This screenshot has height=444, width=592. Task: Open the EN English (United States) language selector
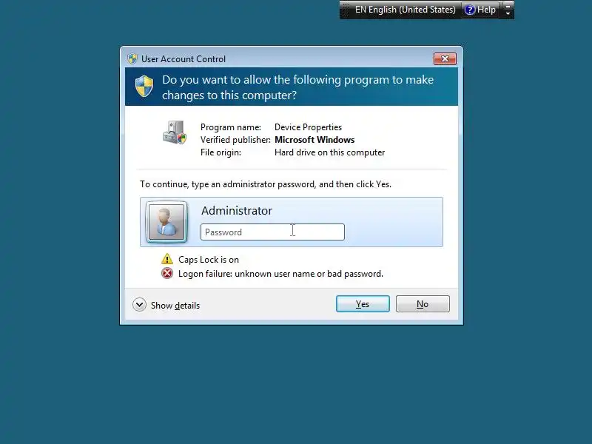(405, 10)
